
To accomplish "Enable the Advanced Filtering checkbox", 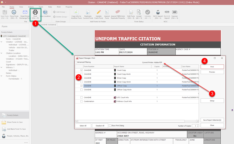I will tap(76, 62).
